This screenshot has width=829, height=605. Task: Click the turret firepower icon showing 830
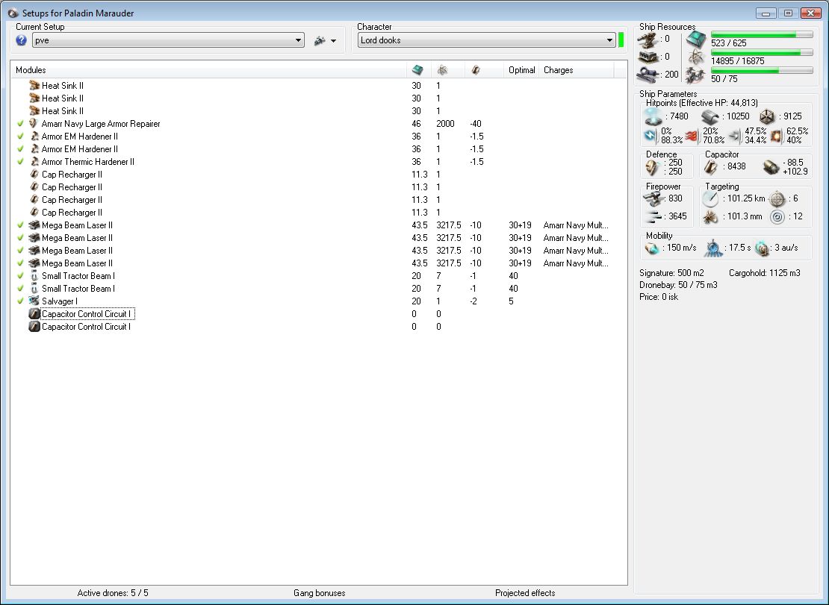(x=654, y=199)
